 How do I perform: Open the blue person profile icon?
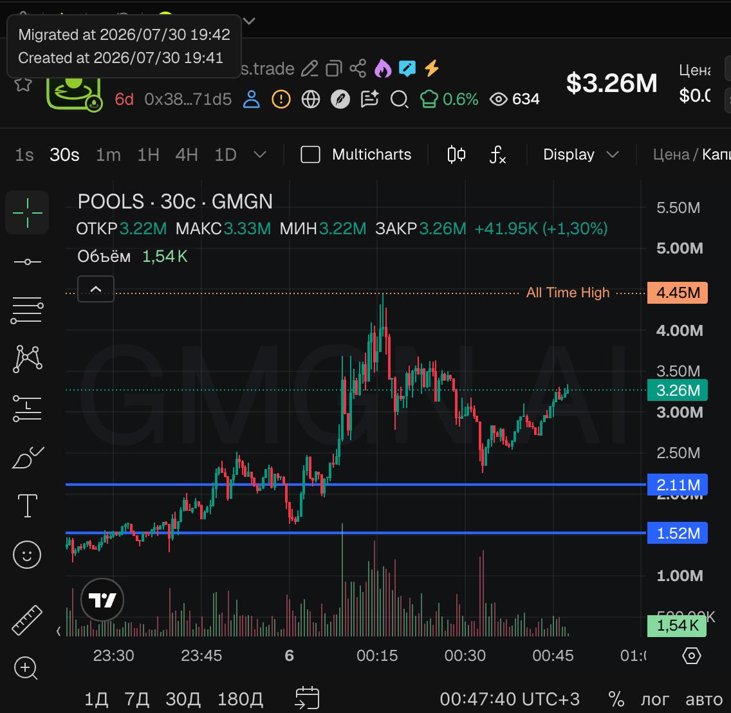coord(251,99)
